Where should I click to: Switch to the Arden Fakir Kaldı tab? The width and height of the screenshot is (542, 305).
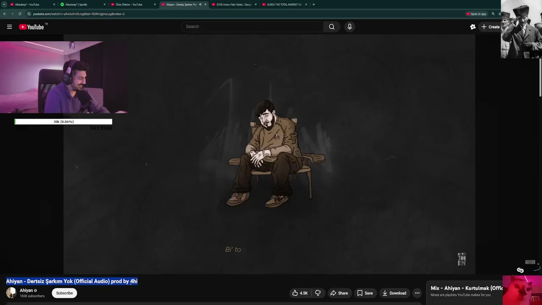tap(234, 4)
